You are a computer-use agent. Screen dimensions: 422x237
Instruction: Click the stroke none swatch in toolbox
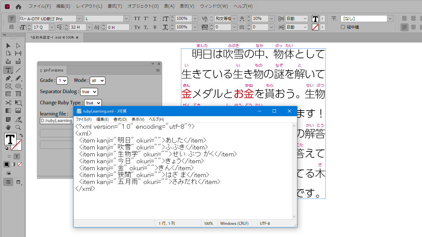coord(16,145)
